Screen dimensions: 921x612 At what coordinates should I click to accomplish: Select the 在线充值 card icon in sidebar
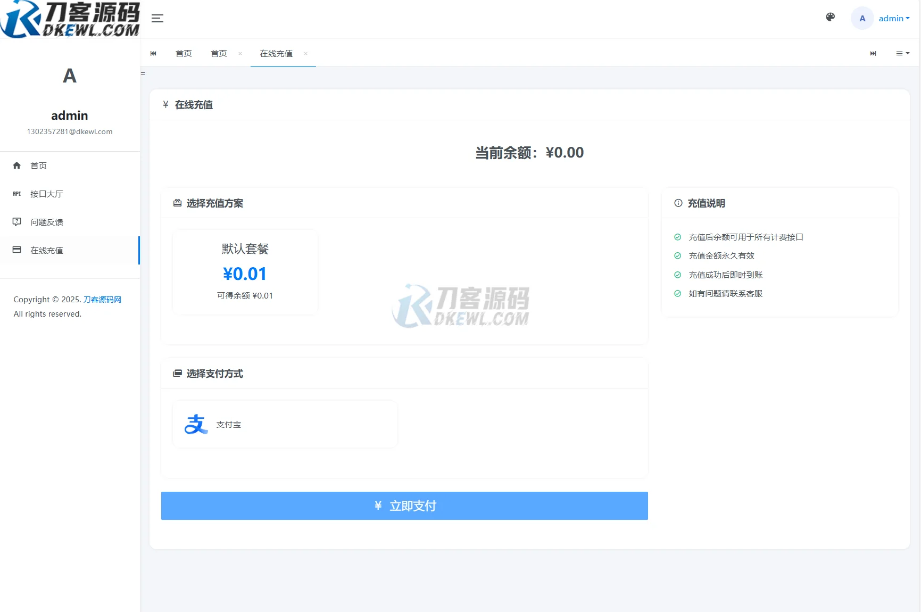(16, 250)
